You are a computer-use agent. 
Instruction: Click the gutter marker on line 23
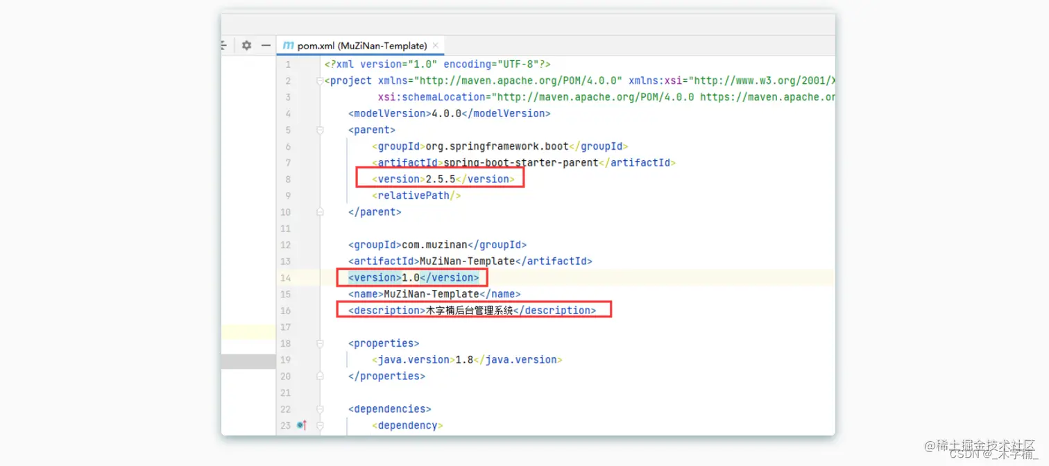[302, 426]
